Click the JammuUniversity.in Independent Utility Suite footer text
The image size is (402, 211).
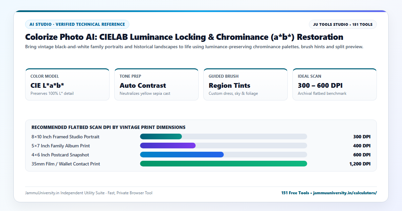coord(65,193)
